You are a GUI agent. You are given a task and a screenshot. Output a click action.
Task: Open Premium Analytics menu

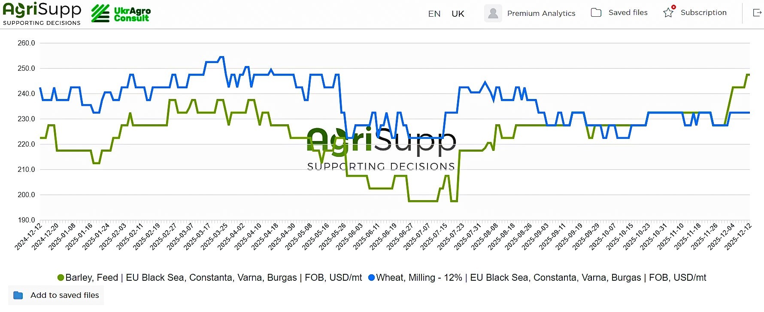click(541, 13)
